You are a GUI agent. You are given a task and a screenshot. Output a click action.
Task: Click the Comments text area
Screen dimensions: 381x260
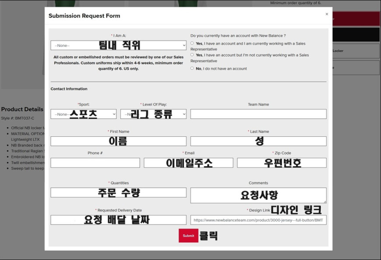[x=258, y=195]
